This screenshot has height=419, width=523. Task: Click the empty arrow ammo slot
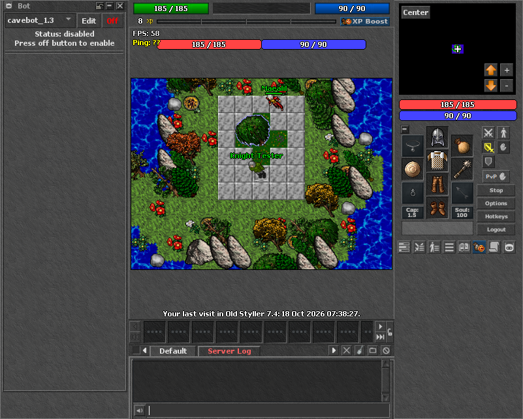point(462,193)
